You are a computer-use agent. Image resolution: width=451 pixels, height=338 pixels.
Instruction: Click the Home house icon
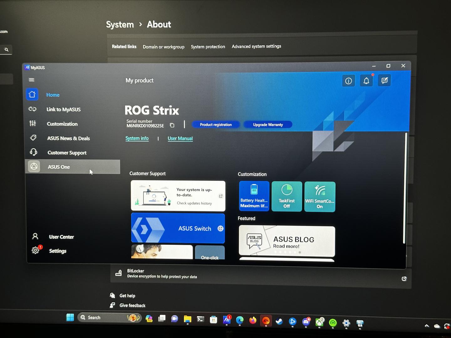pyautogui.click(x=32, y=94)
